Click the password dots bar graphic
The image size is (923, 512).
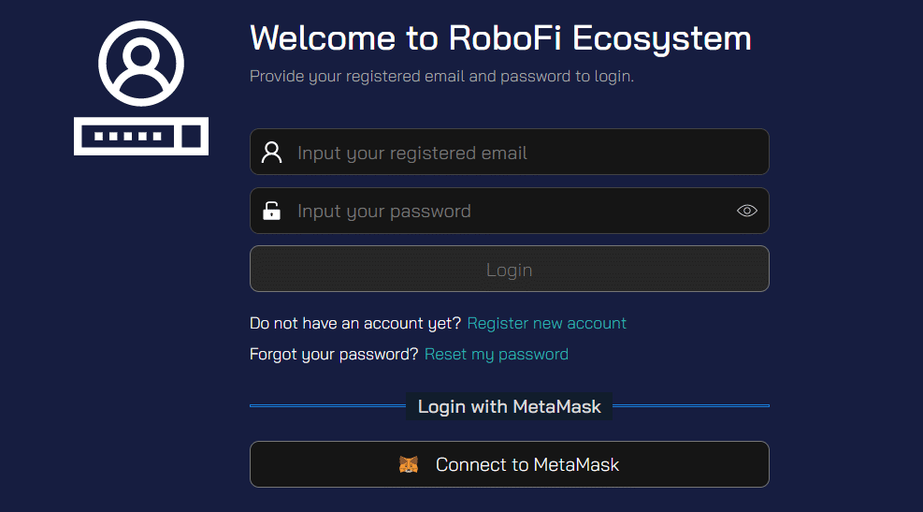point(128,137)
